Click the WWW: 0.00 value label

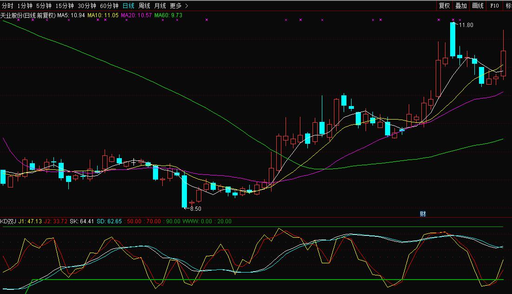point(197,221)
